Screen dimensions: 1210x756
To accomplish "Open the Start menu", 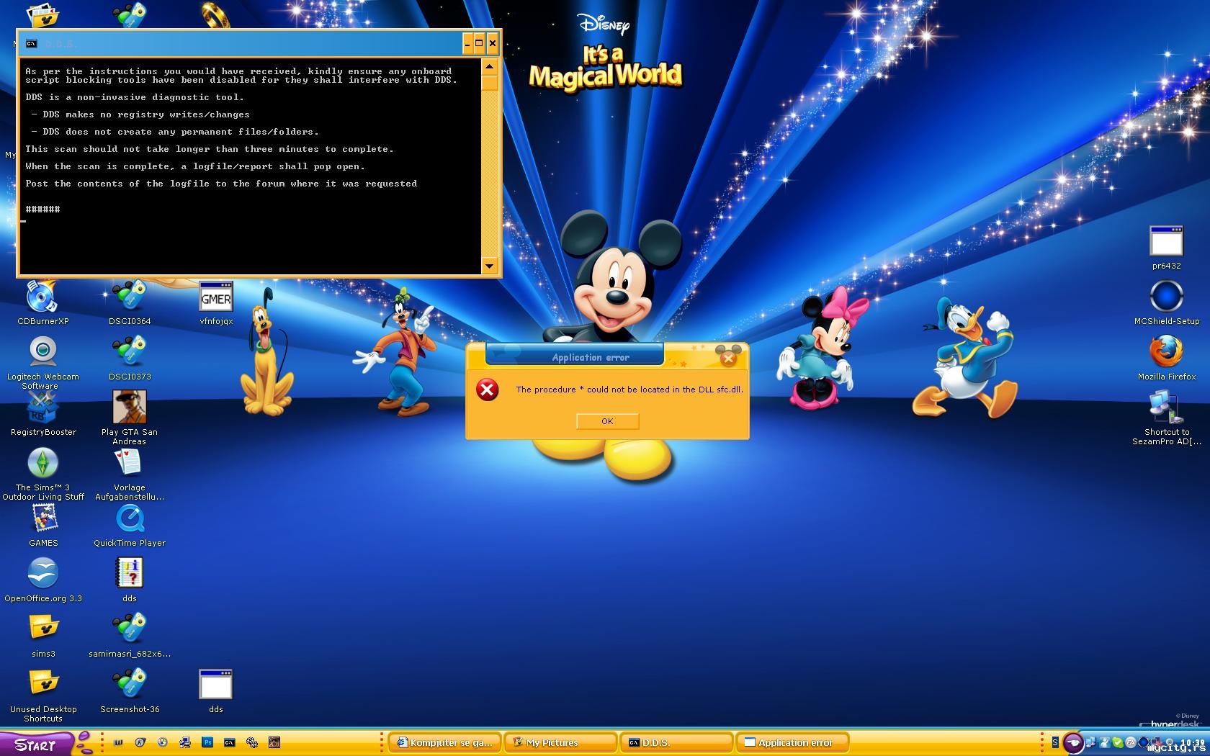I will pyautogui.click(x=36, y=744).
